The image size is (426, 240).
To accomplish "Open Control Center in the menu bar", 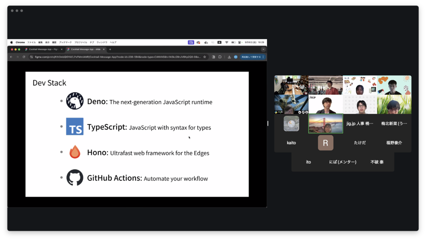I will 240,42.
